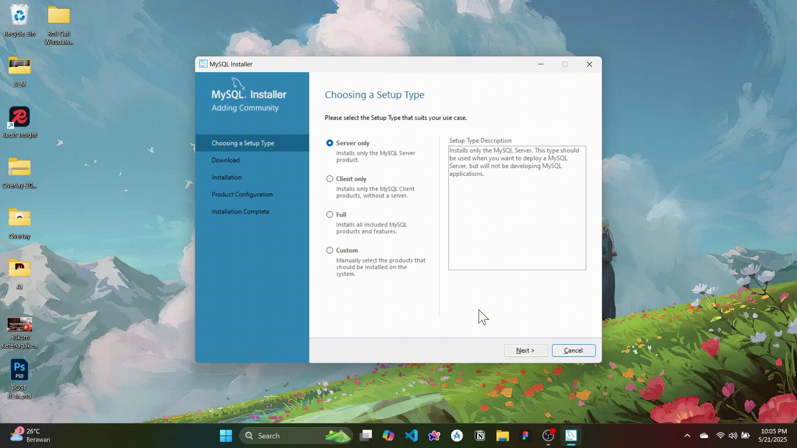Select the BEM folder on desktop
The image size is (797, 448).
point(20,71)
